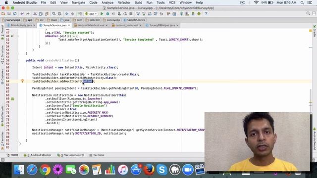
Task: Click the navigate Back arrow icon
Action: click(x=67, y=14)
